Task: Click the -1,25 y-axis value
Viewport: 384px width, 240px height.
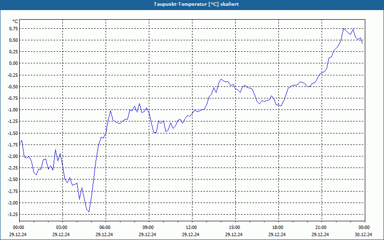Action: click(x=13, y=121)
